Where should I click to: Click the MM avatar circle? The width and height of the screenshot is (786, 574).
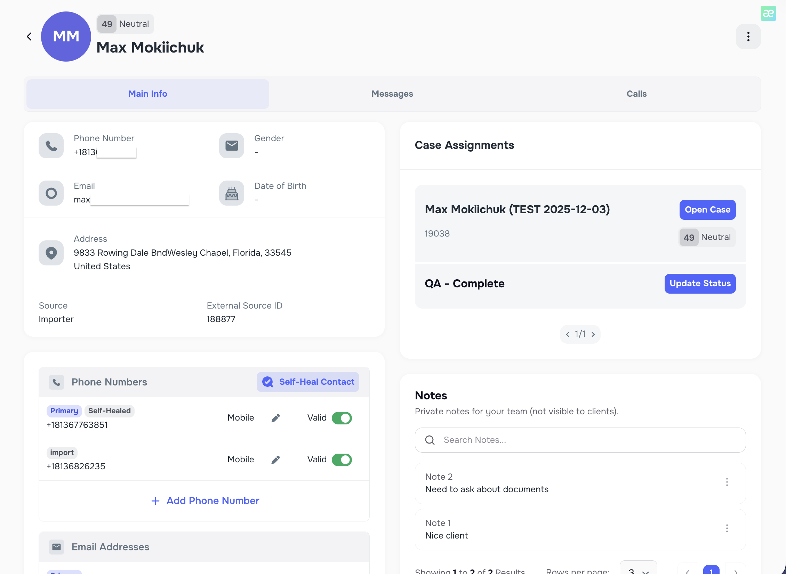tap(66, 37)
